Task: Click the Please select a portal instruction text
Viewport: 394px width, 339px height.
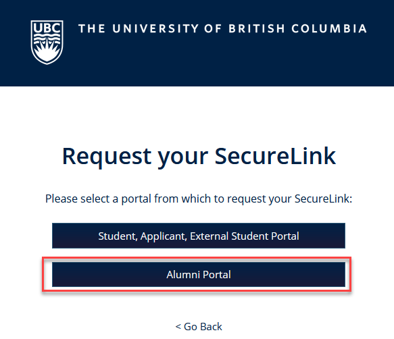Action: [199, 199]
